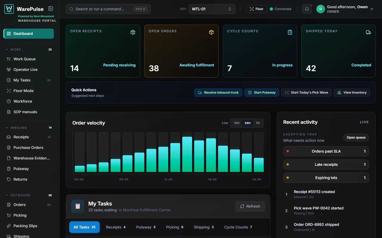The height and width of the screenshot is (238, 382).
Task: Select the 7D time range
Action: [258, 123]
